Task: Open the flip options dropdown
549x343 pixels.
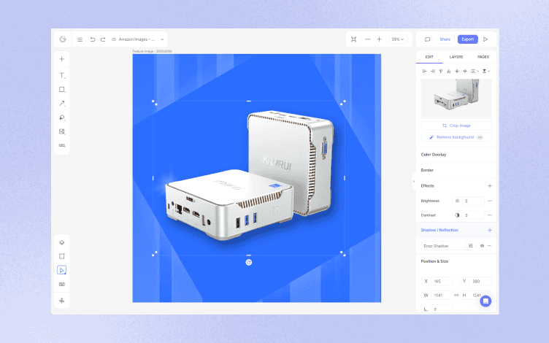Action: click(x=486, y=71)
